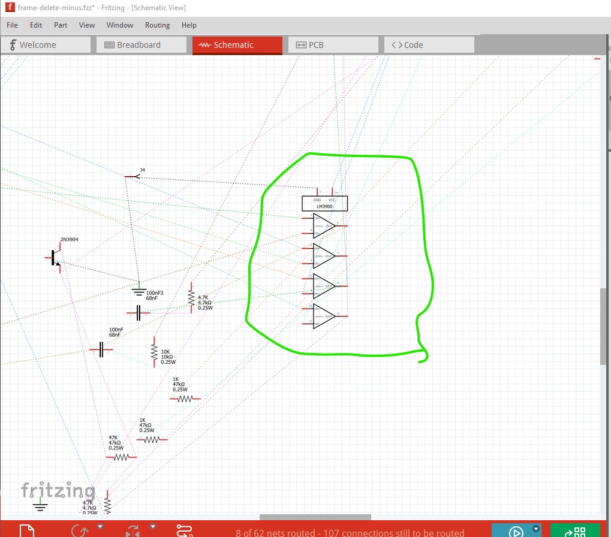Click the Autoroute icon
The width and height of the screenshot is (611, 537).
pyautogui.click(x=185, y=531)
